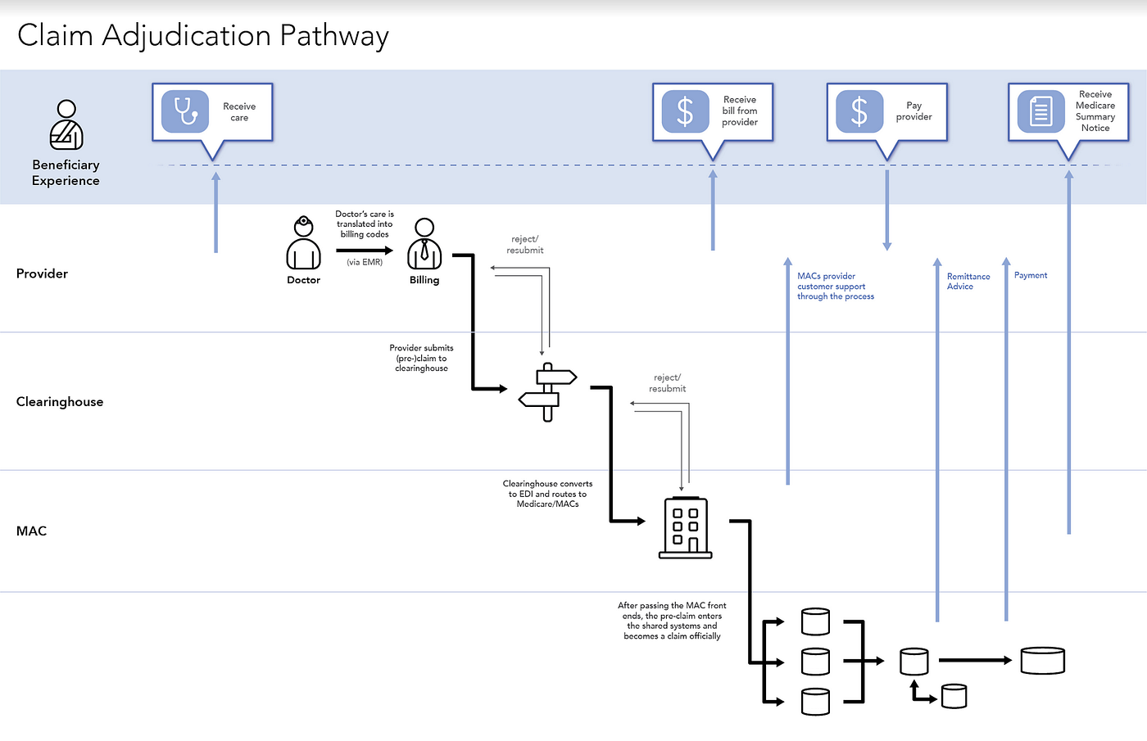Click the dollar icon in Receive bill callout
This screenshot has height=741, width=1147.
(x=687, y=111)
